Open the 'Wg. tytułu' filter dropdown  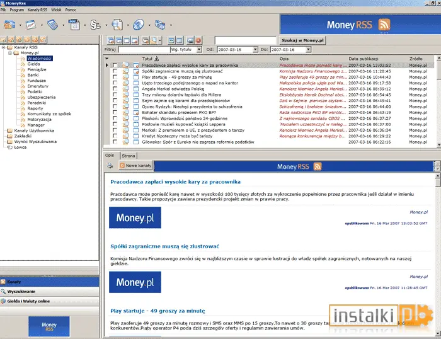tap(199, 50)
